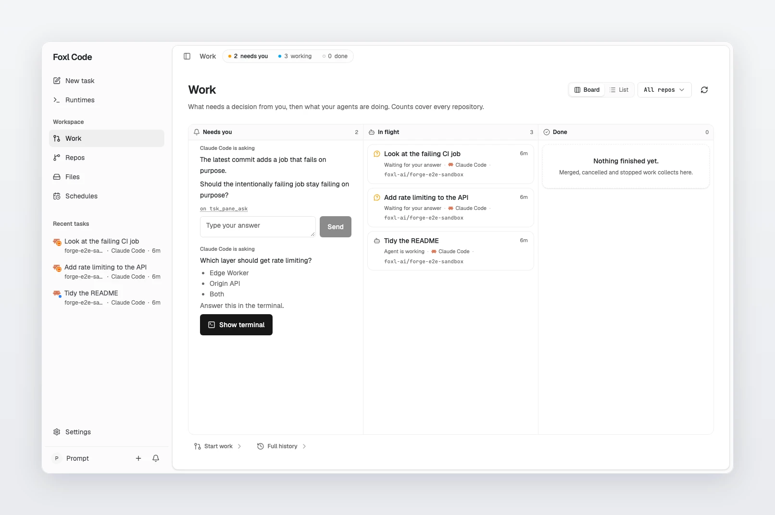Click the refresh icon beside All repos
This screenshot has height=515, width=775.
pos(704,90)
